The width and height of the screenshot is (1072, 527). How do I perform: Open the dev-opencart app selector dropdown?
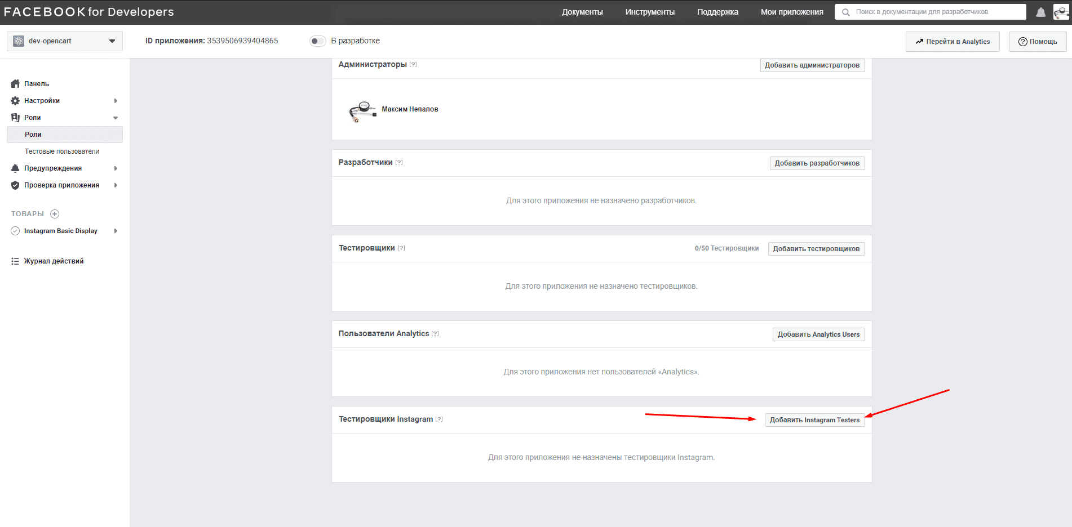click(x=65, y=41)
